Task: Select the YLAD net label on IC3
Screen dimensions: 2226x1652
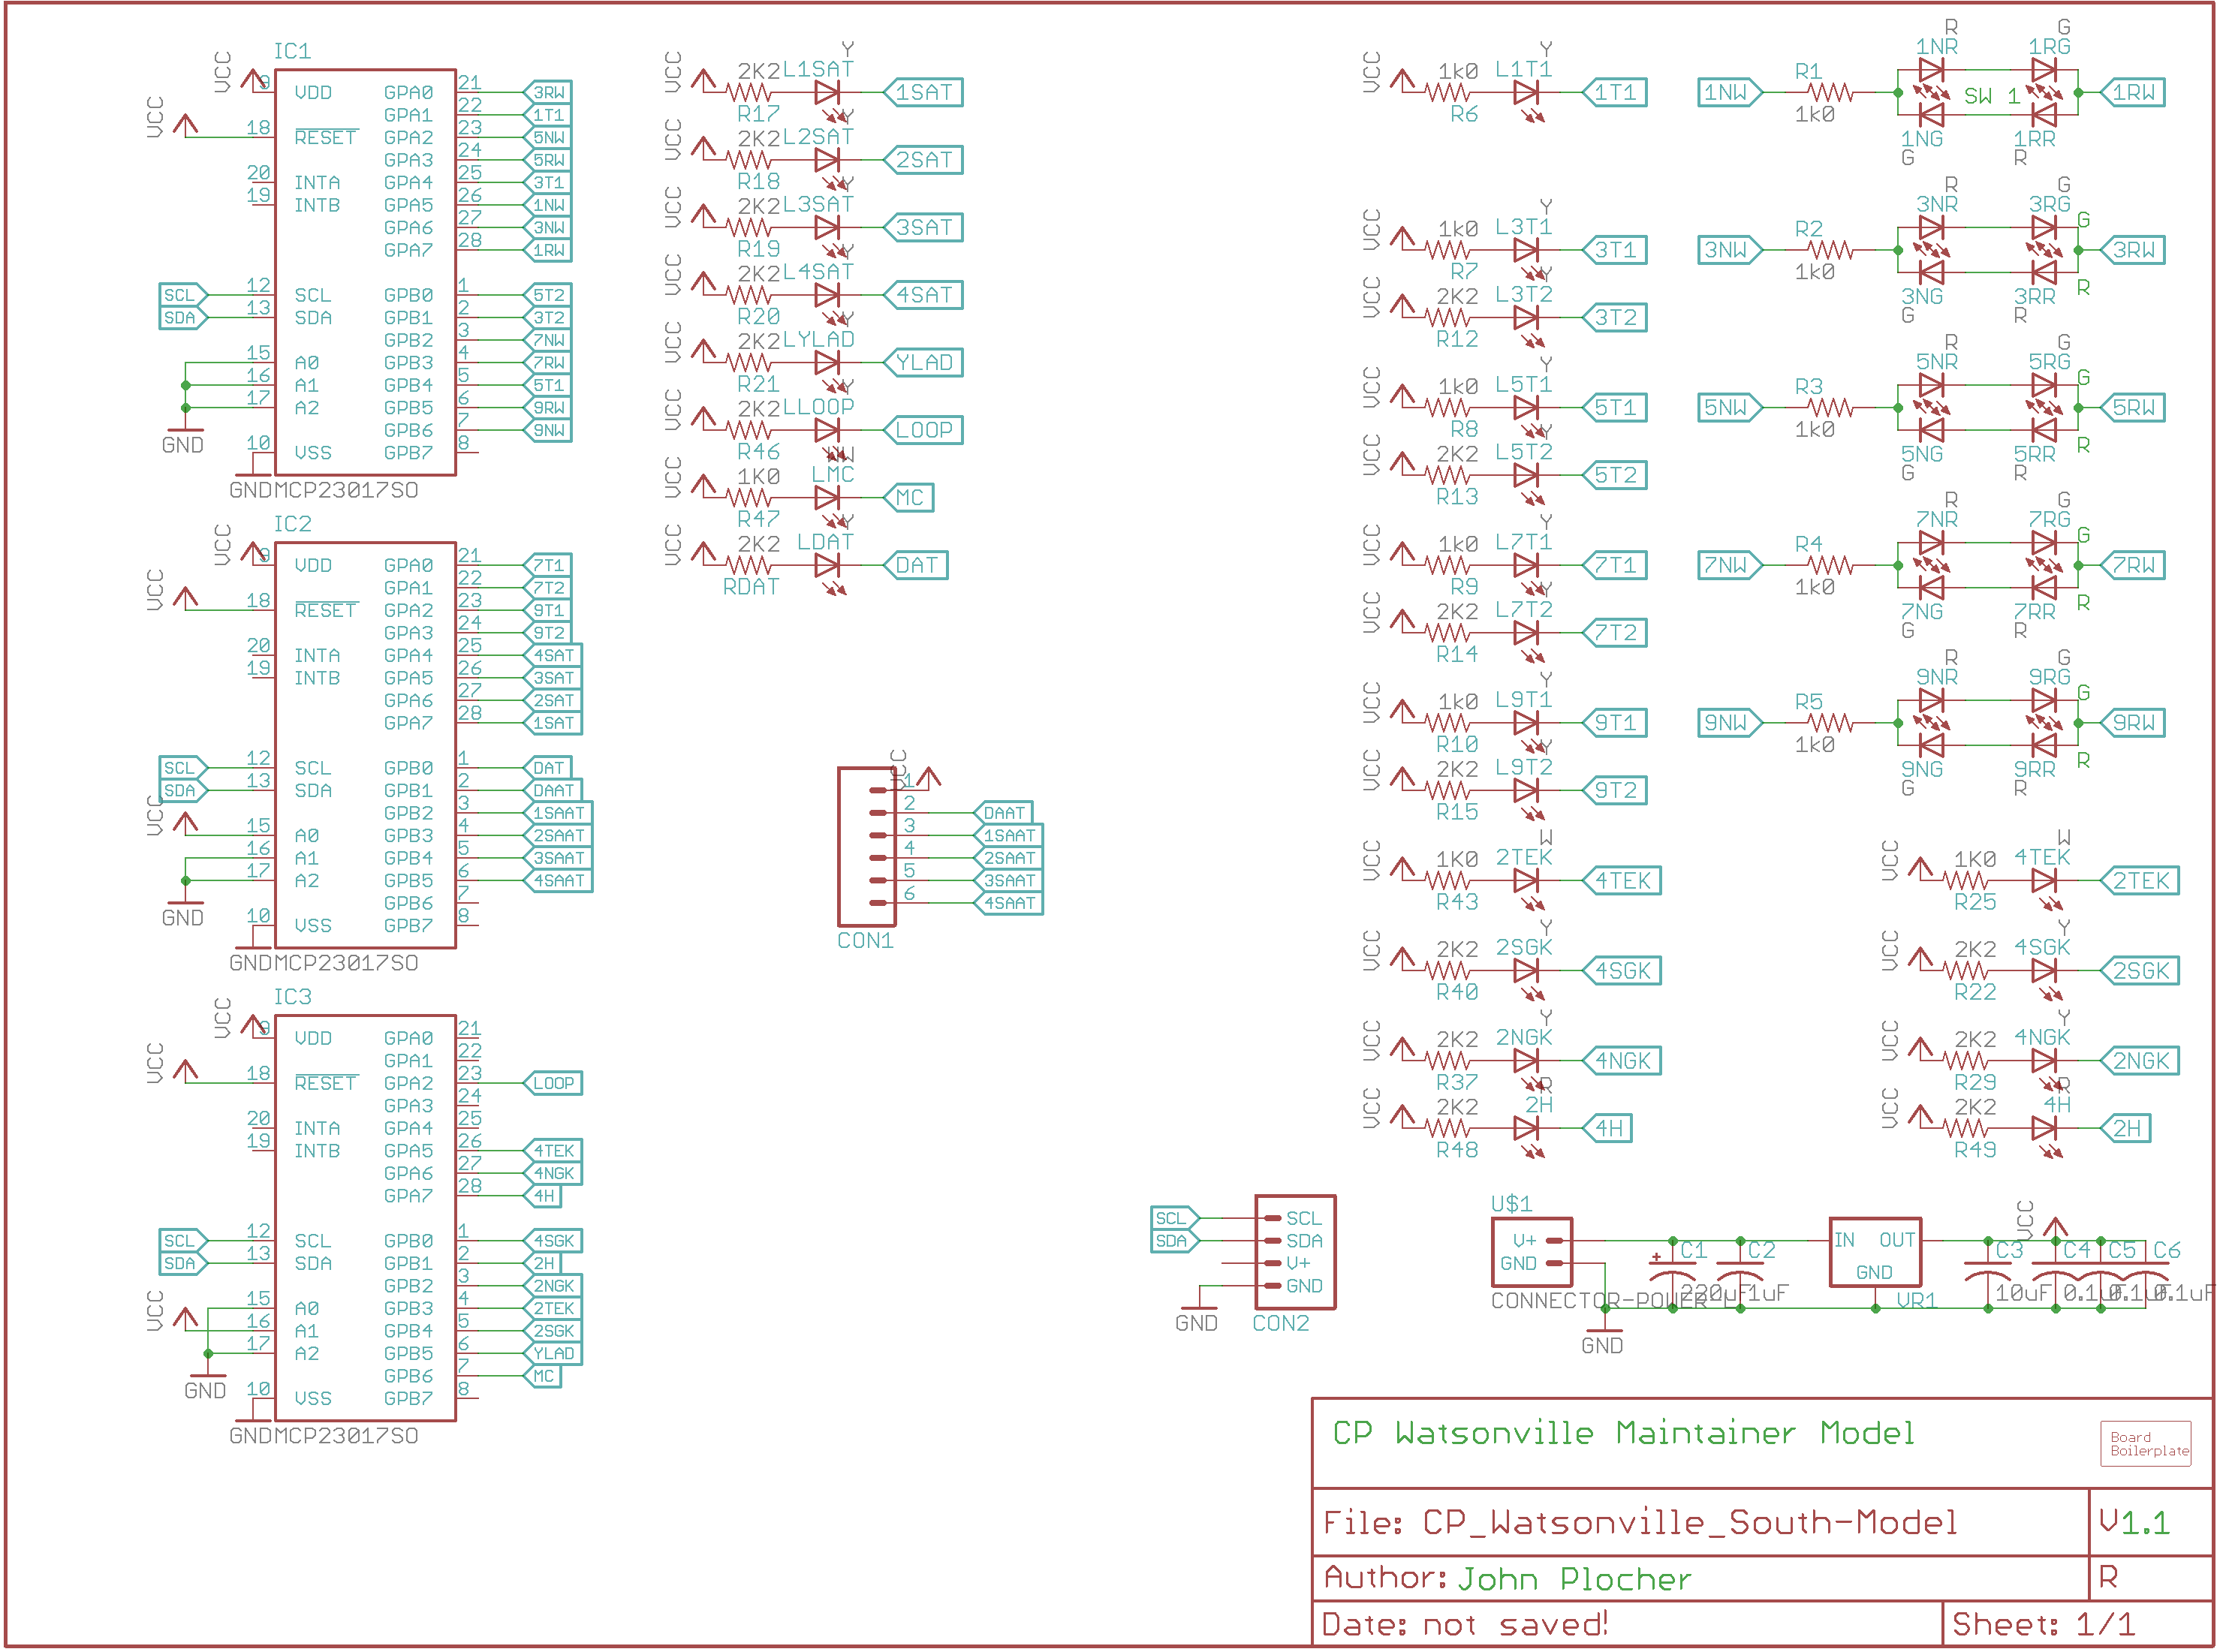Action: [553, 1354]
